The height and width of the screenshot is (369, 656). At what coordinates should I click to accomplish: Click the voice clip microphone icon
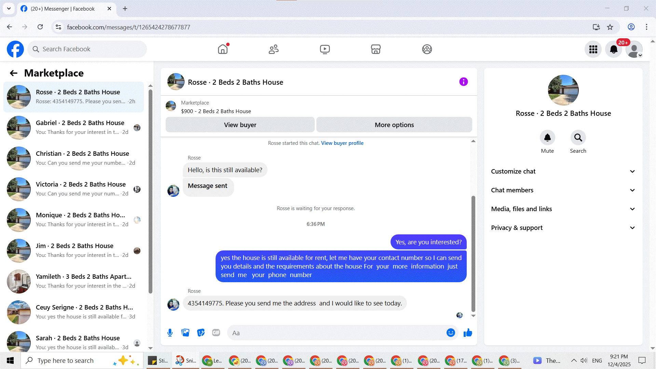click(x=170, y=333)
